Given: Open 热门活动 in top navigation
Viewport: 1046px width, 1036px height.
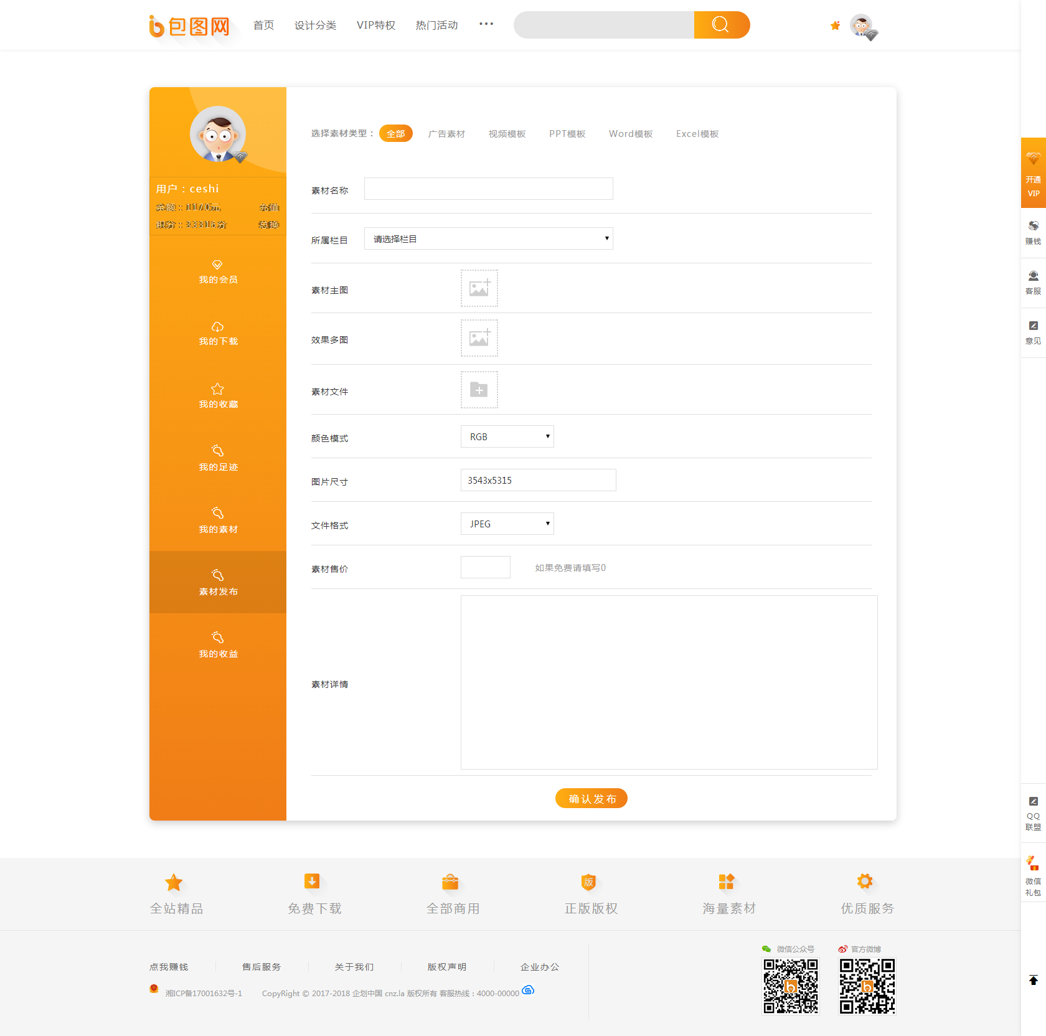Looking at the screenshot, I should 437,25.
